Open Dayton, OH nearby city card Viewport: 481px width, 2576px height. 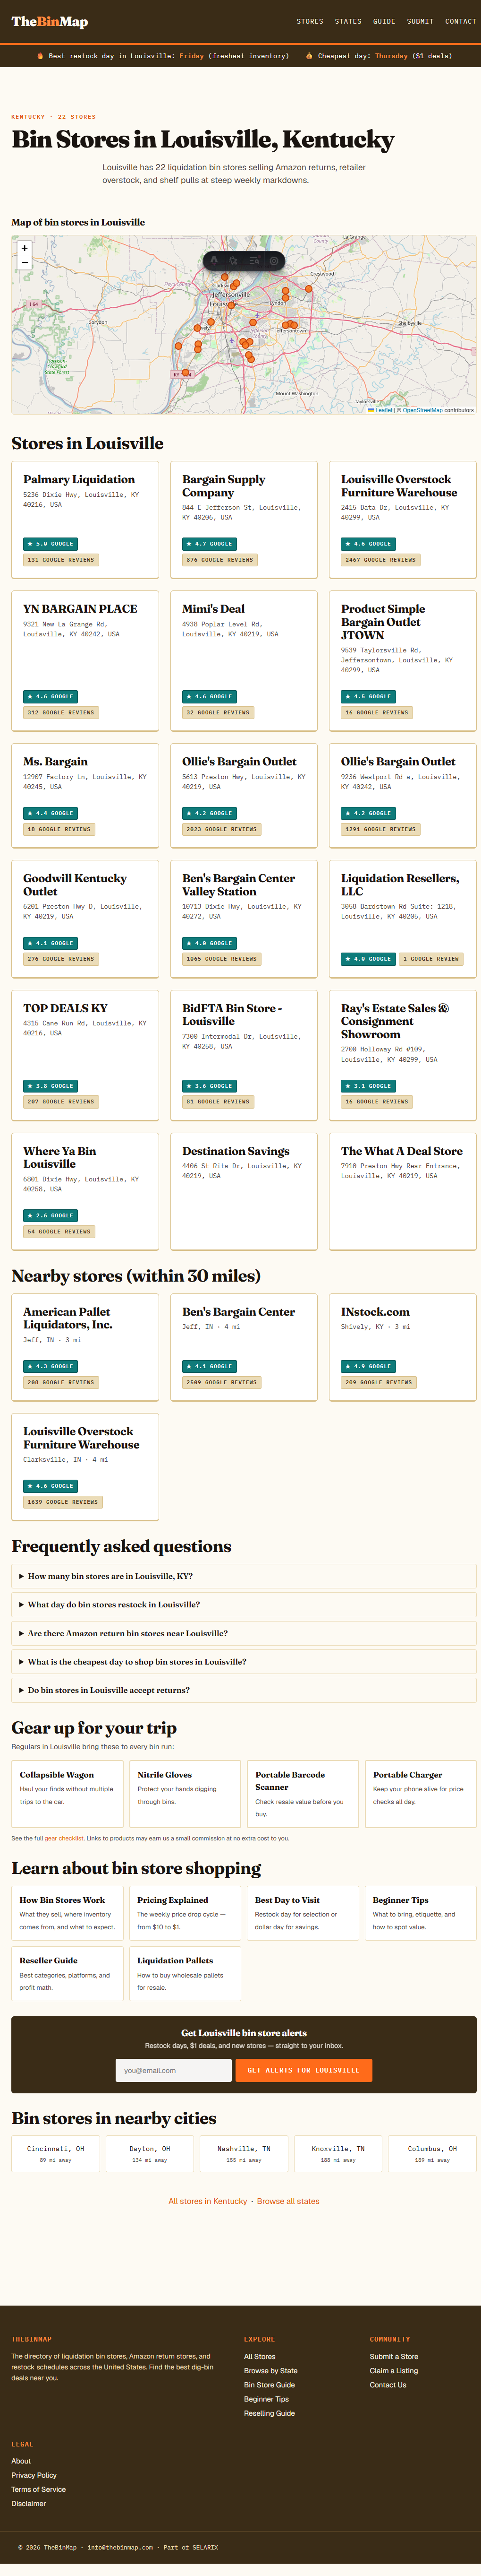150,2153
